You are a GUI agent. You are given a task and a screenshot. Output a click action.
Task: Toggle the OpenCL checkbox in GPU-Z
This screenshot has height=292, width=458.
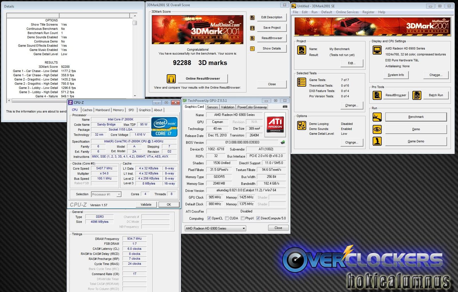tap(209, 218)
